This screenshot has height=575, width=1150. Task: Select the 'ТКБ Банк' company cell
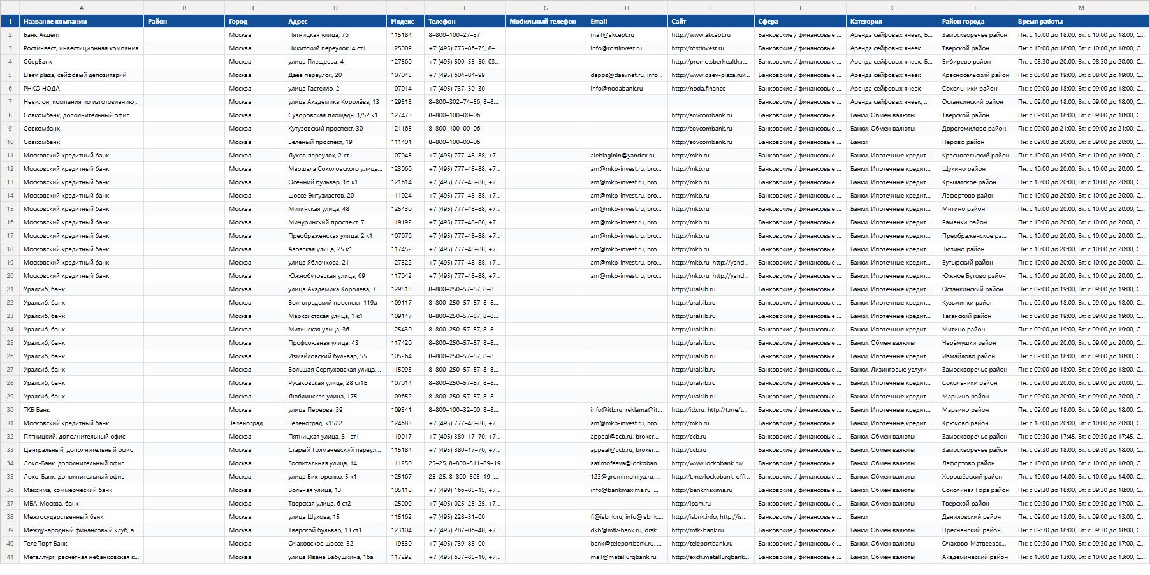coord(82,410)
